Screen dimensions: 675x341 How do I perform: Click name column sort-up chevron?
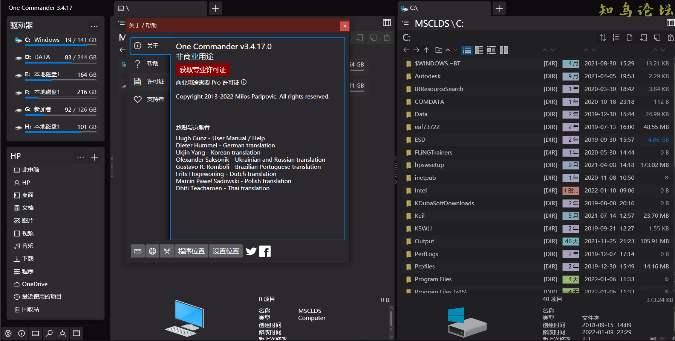[x=545, y=50]
